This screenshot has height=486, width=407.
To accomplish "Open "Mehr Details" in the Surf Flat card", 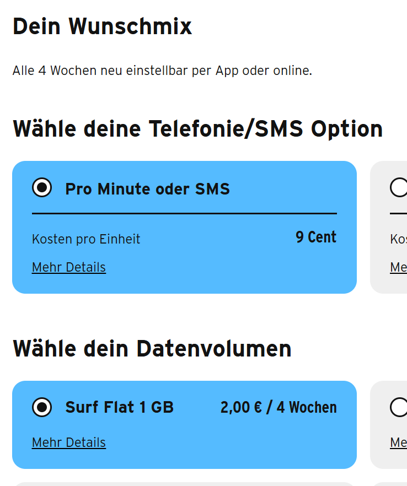I will pyautogui.click(x=69, y=442).
